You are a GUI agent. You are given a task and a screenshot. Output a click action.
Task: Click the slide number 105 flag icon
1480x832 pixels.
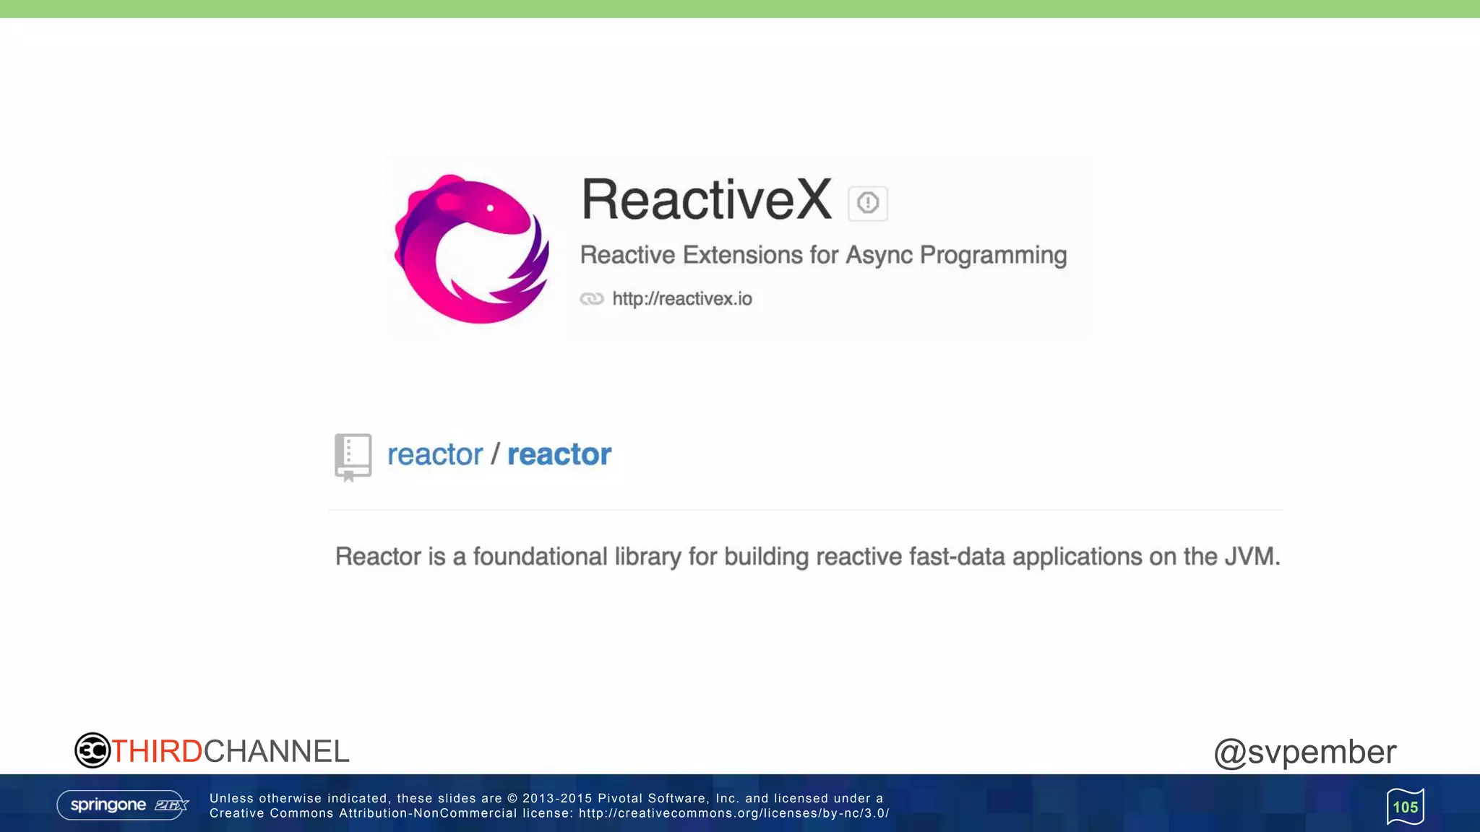click(x=1405, y=807)
